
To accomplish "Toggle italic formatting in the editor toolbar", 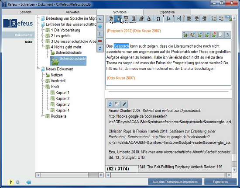I will (118, 19).
